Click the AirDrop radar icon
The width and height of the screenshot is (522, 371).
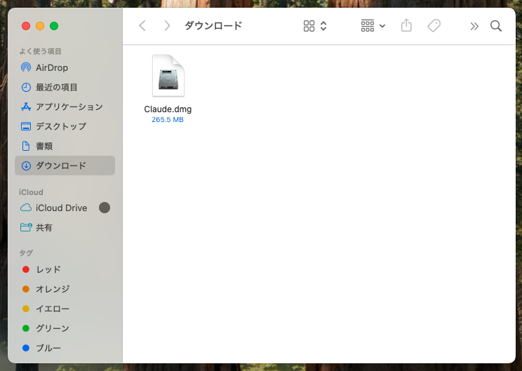click(x=26, y=67)
